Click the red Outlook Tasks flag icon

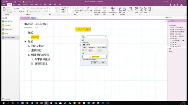point(88,8)
